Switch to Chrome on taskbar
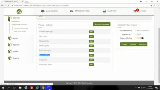The height and width of the screenshot is (90, 160). (x=43, y=88)
